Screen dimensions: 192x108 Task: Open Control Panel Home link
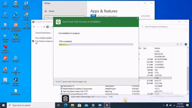(x=43, y=33)
